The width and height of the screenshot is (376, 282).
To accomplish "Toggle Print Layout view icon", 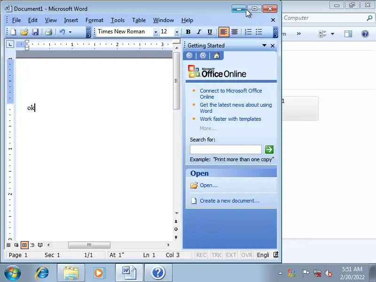I will pos(24,245).
